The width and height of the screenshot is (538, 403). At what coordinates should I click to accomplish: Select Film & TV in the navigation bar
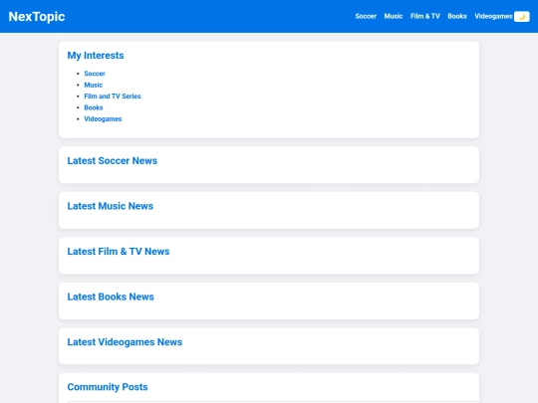pyautogui.click(x=425, y=16)
